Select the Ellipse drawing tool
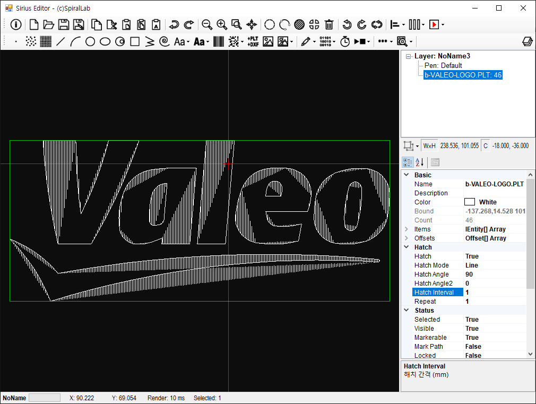Screen dimensions: 536x404 coord(105,42)
